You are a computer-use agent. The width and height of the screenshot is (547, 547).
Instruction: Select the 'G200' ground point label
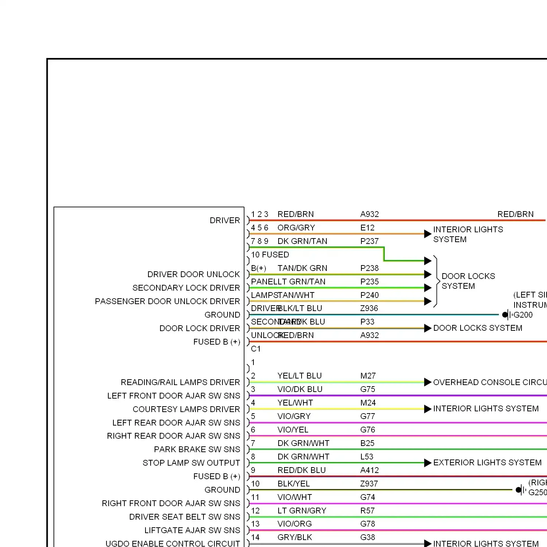pos(523,315)
